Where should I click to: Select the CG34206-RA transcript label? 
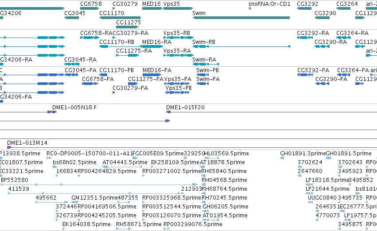pos(16,60)
